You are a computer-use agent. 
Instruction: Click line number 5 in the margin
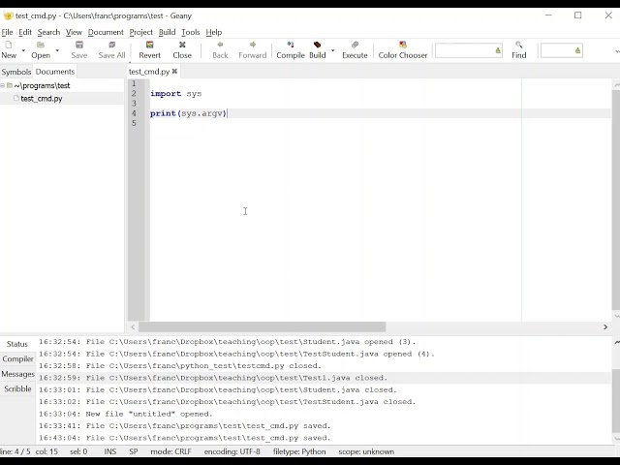[134, 123]
